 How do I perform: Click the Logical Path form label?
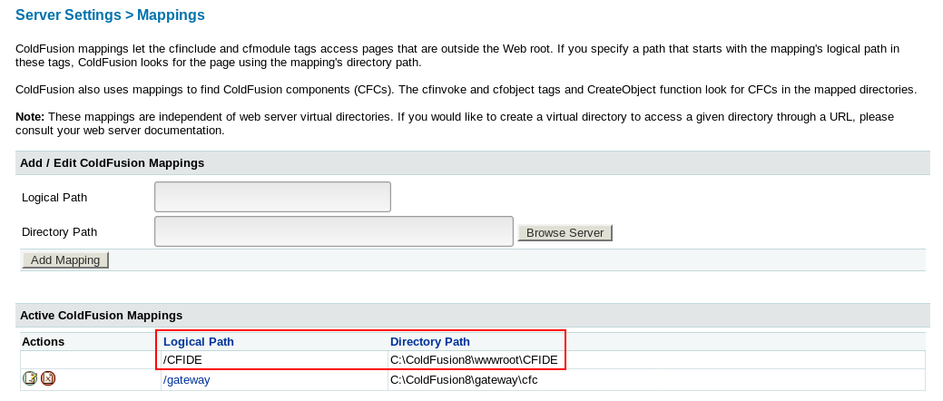(54, 197)
